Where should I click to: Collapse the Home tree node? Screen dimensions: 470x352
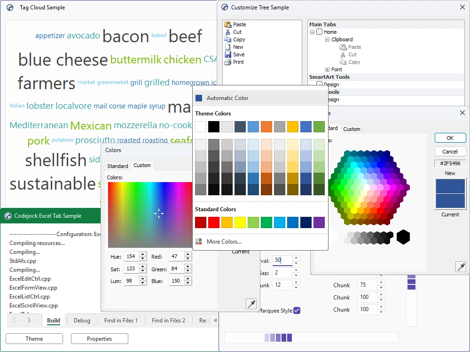click(x=312, y=32)
